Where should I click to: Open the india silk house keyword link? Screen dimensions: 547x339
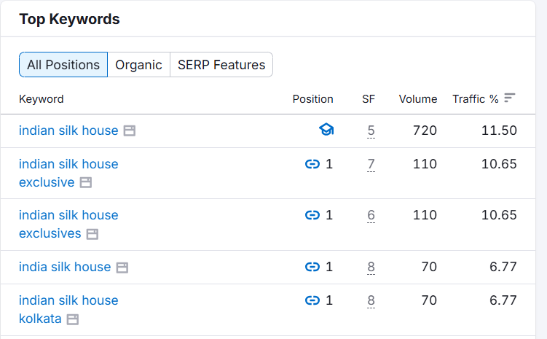tap(65, 267)
